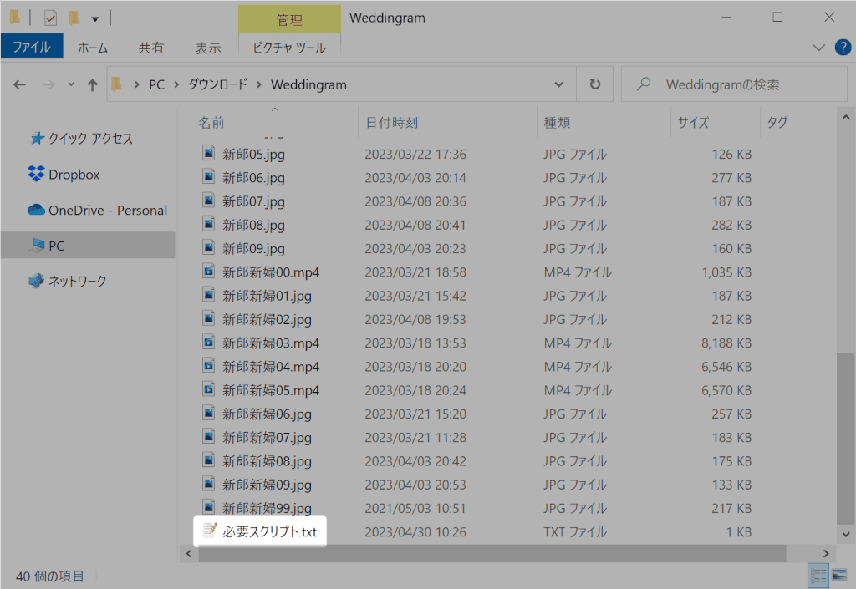This screenshot has height=589, width=856.
Task: Switch to the 表示 ribbon tab
Action: coord(207,48)
